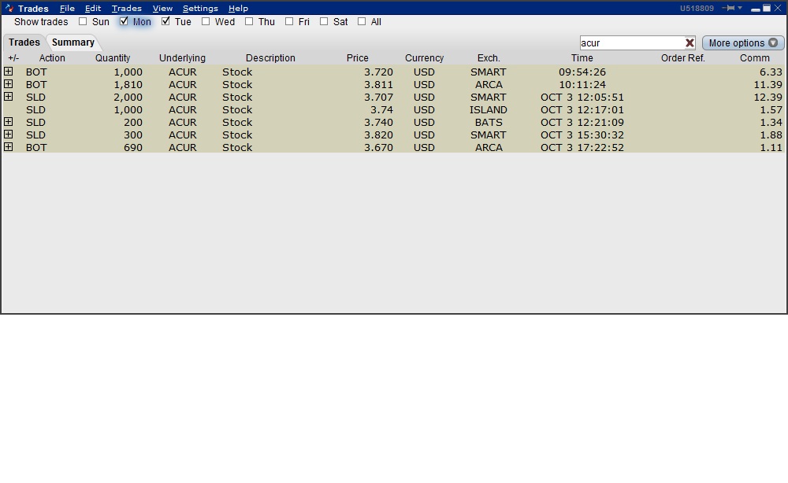
Task: Switch to the Summary tab
Action: [73, 42]
